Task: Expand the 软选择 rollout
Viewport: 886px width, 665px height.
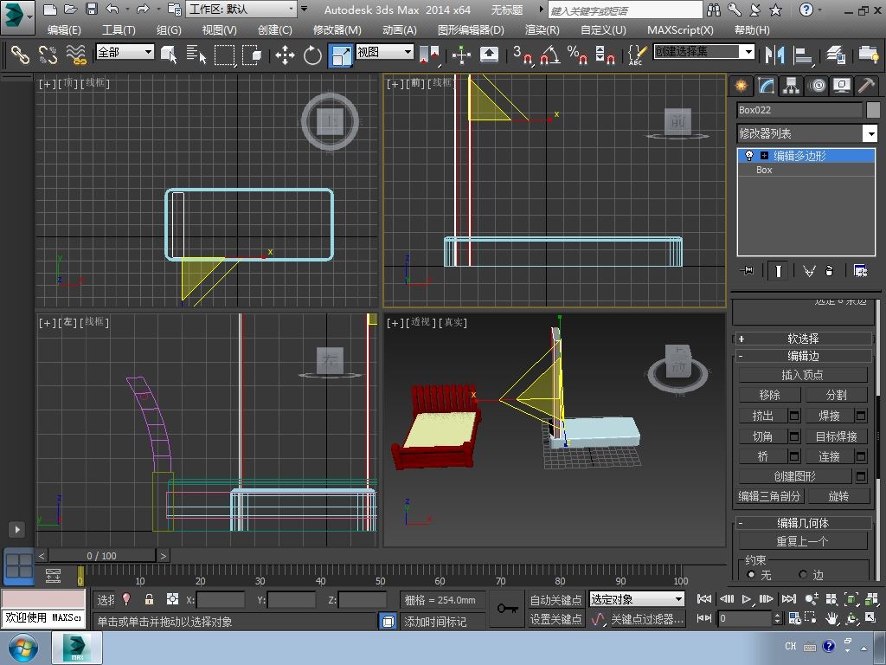Action: pyautogui.click(x=802, y=339)
